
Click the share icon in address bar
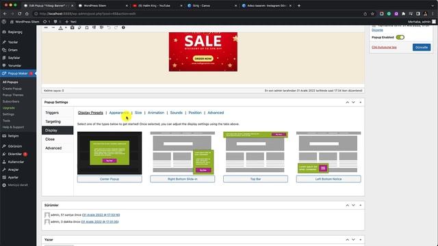tap(365, 14)
